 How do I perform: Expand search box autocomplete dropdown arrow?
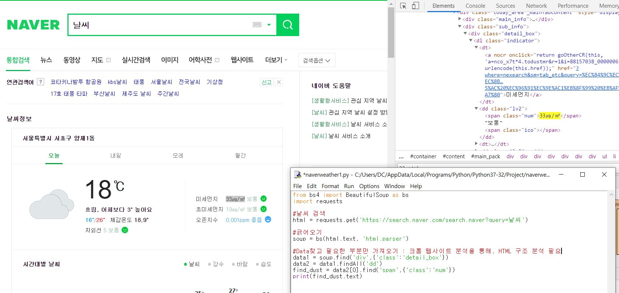tap(269, 25)
